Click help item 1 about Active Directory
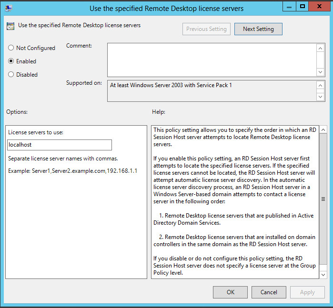The image size is (333, 308). pos(233,219)
